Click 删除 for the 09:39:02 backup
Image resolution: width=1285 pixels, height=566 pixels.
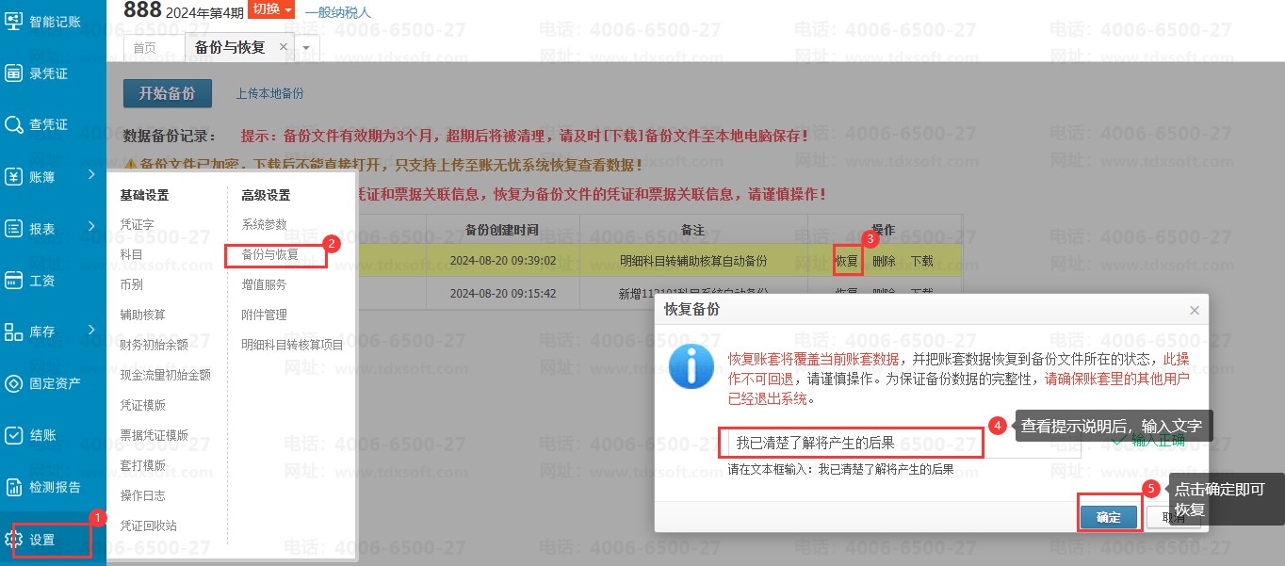click(x=884, y=261)
